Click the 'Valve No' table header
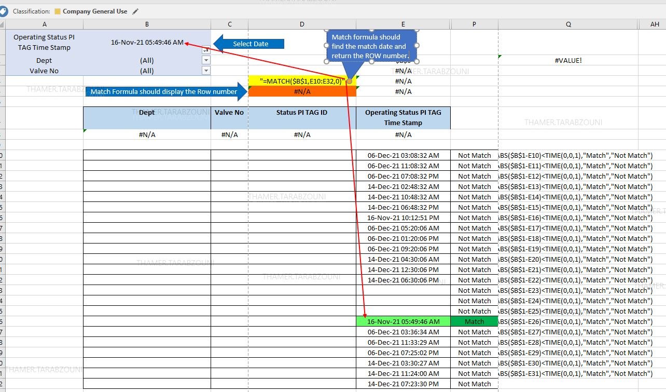Viewport: 666px width, 392px height. coord(230,118)
